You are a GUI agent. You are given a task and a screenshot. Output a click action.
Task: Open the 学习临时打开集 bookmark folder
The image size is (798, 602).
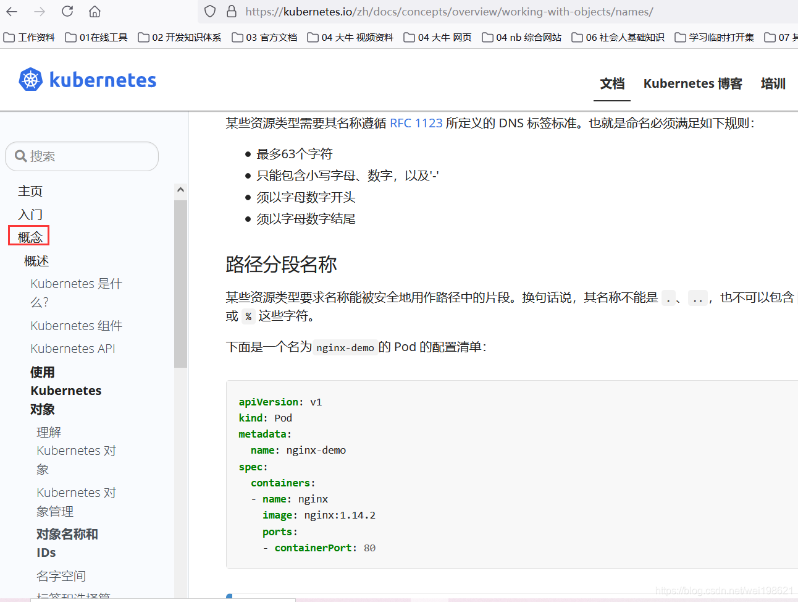pyautogui.click(x=715, y=38)
